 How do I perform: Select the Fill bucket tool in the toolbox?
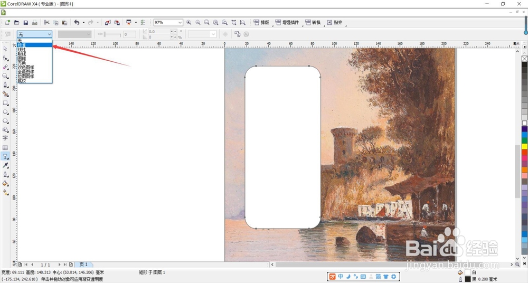[5, 183]
